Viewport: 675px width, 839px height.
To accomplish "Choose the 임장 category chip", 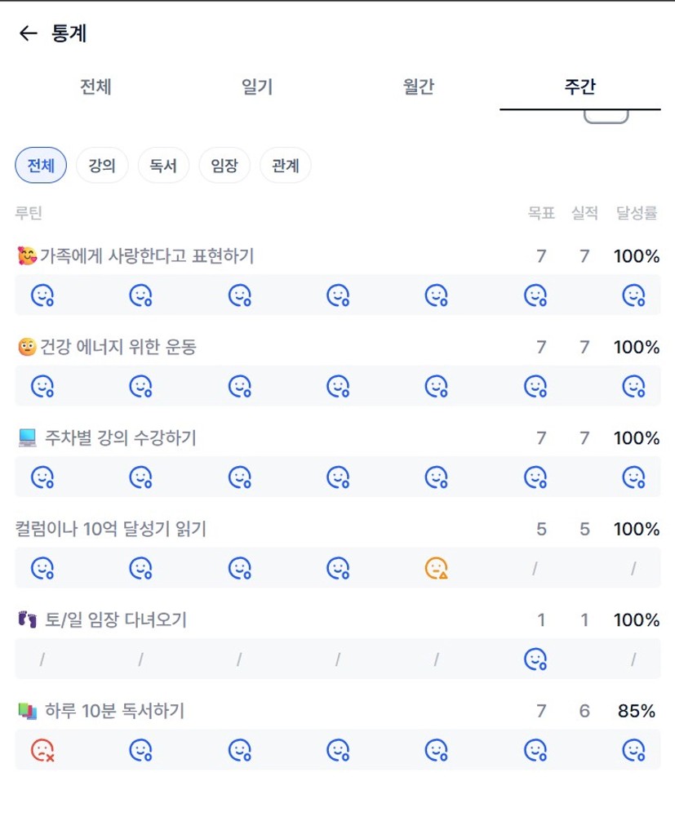I will (x=224, y=166).
